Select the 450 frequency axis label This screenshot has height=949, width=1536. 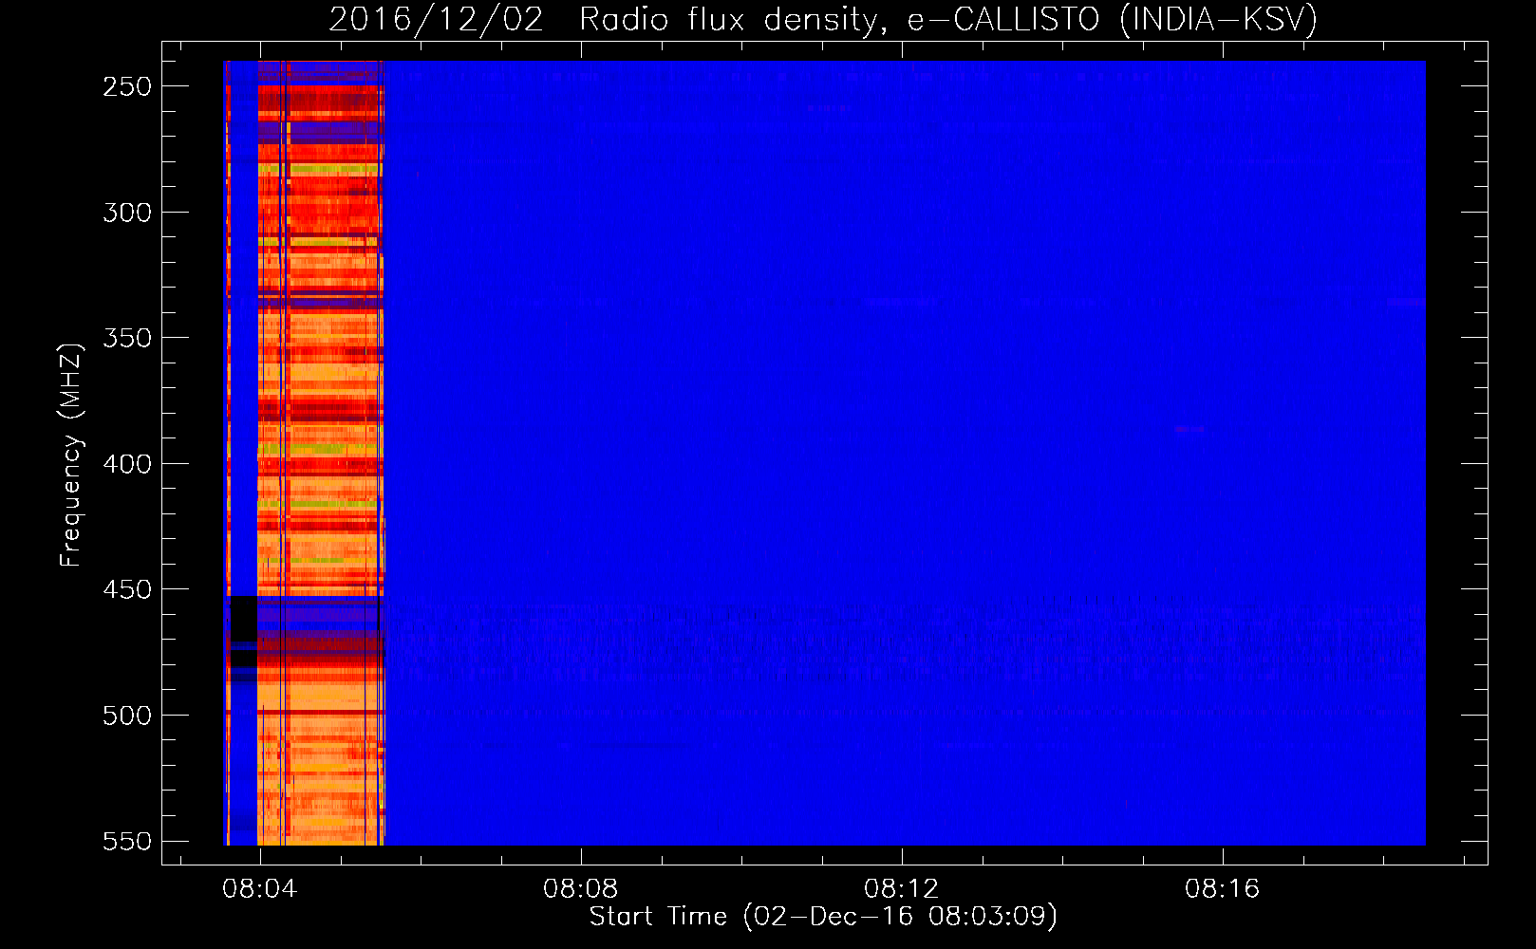(x=127, y=589)
